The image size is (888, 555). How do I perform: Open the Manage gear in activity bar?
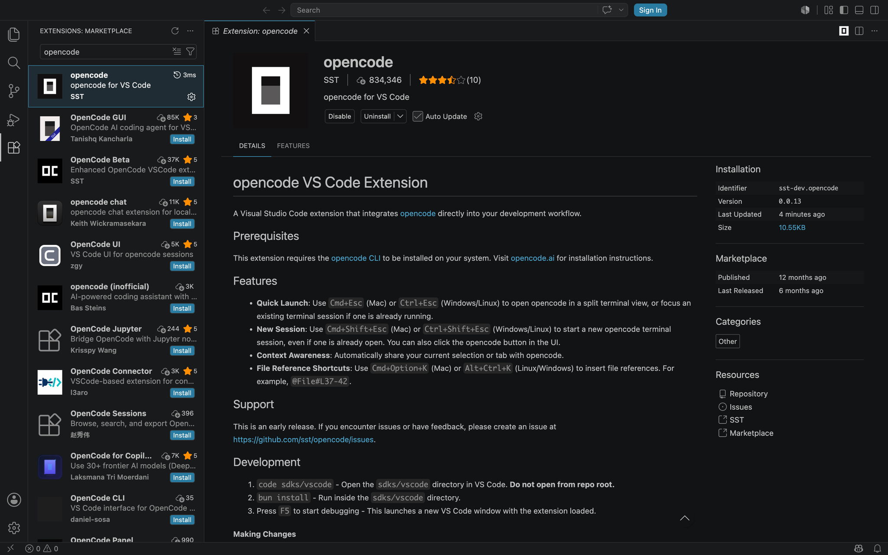click(14, 528)
